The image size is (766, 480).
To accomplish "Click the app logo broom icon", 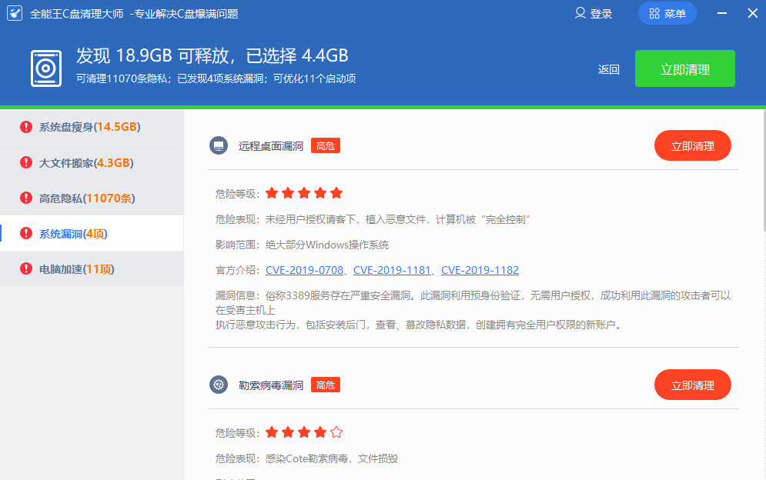I will pos(15,13).
